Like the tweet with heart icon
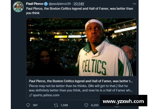 pyautogui.click(x=86, y=105)
